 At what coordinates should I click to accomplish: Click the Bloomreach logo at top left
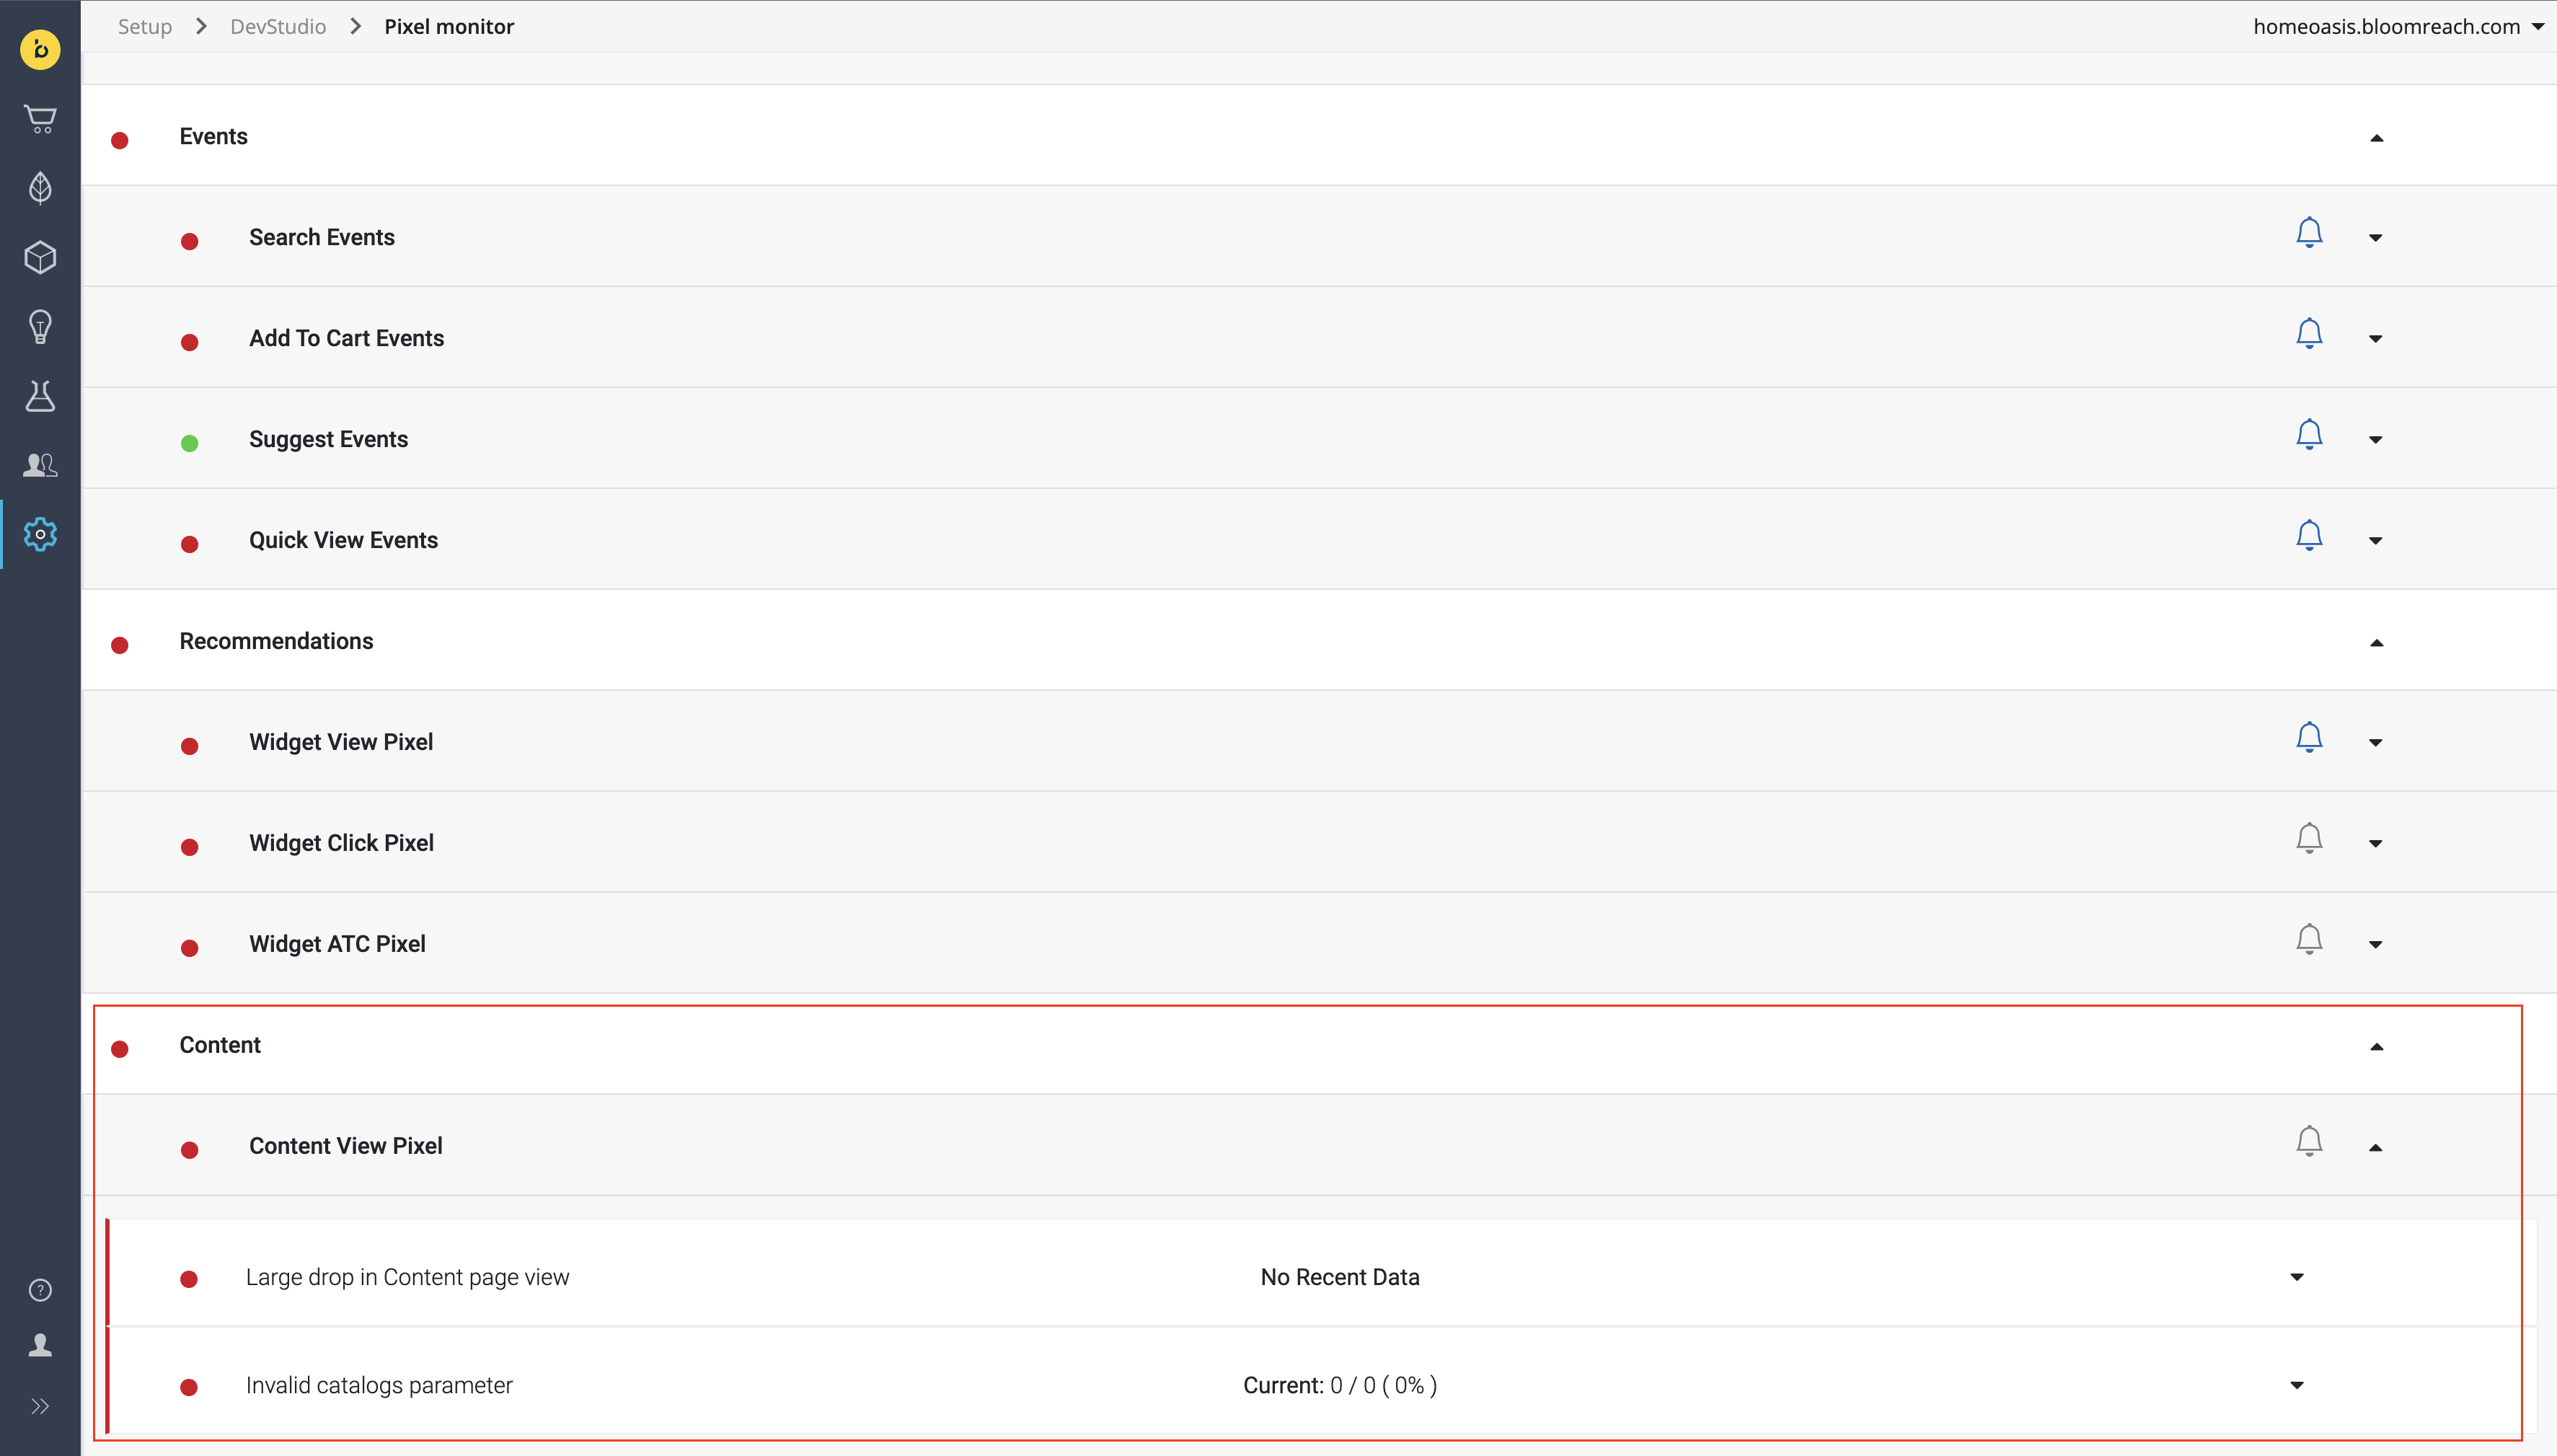point(40,49)
